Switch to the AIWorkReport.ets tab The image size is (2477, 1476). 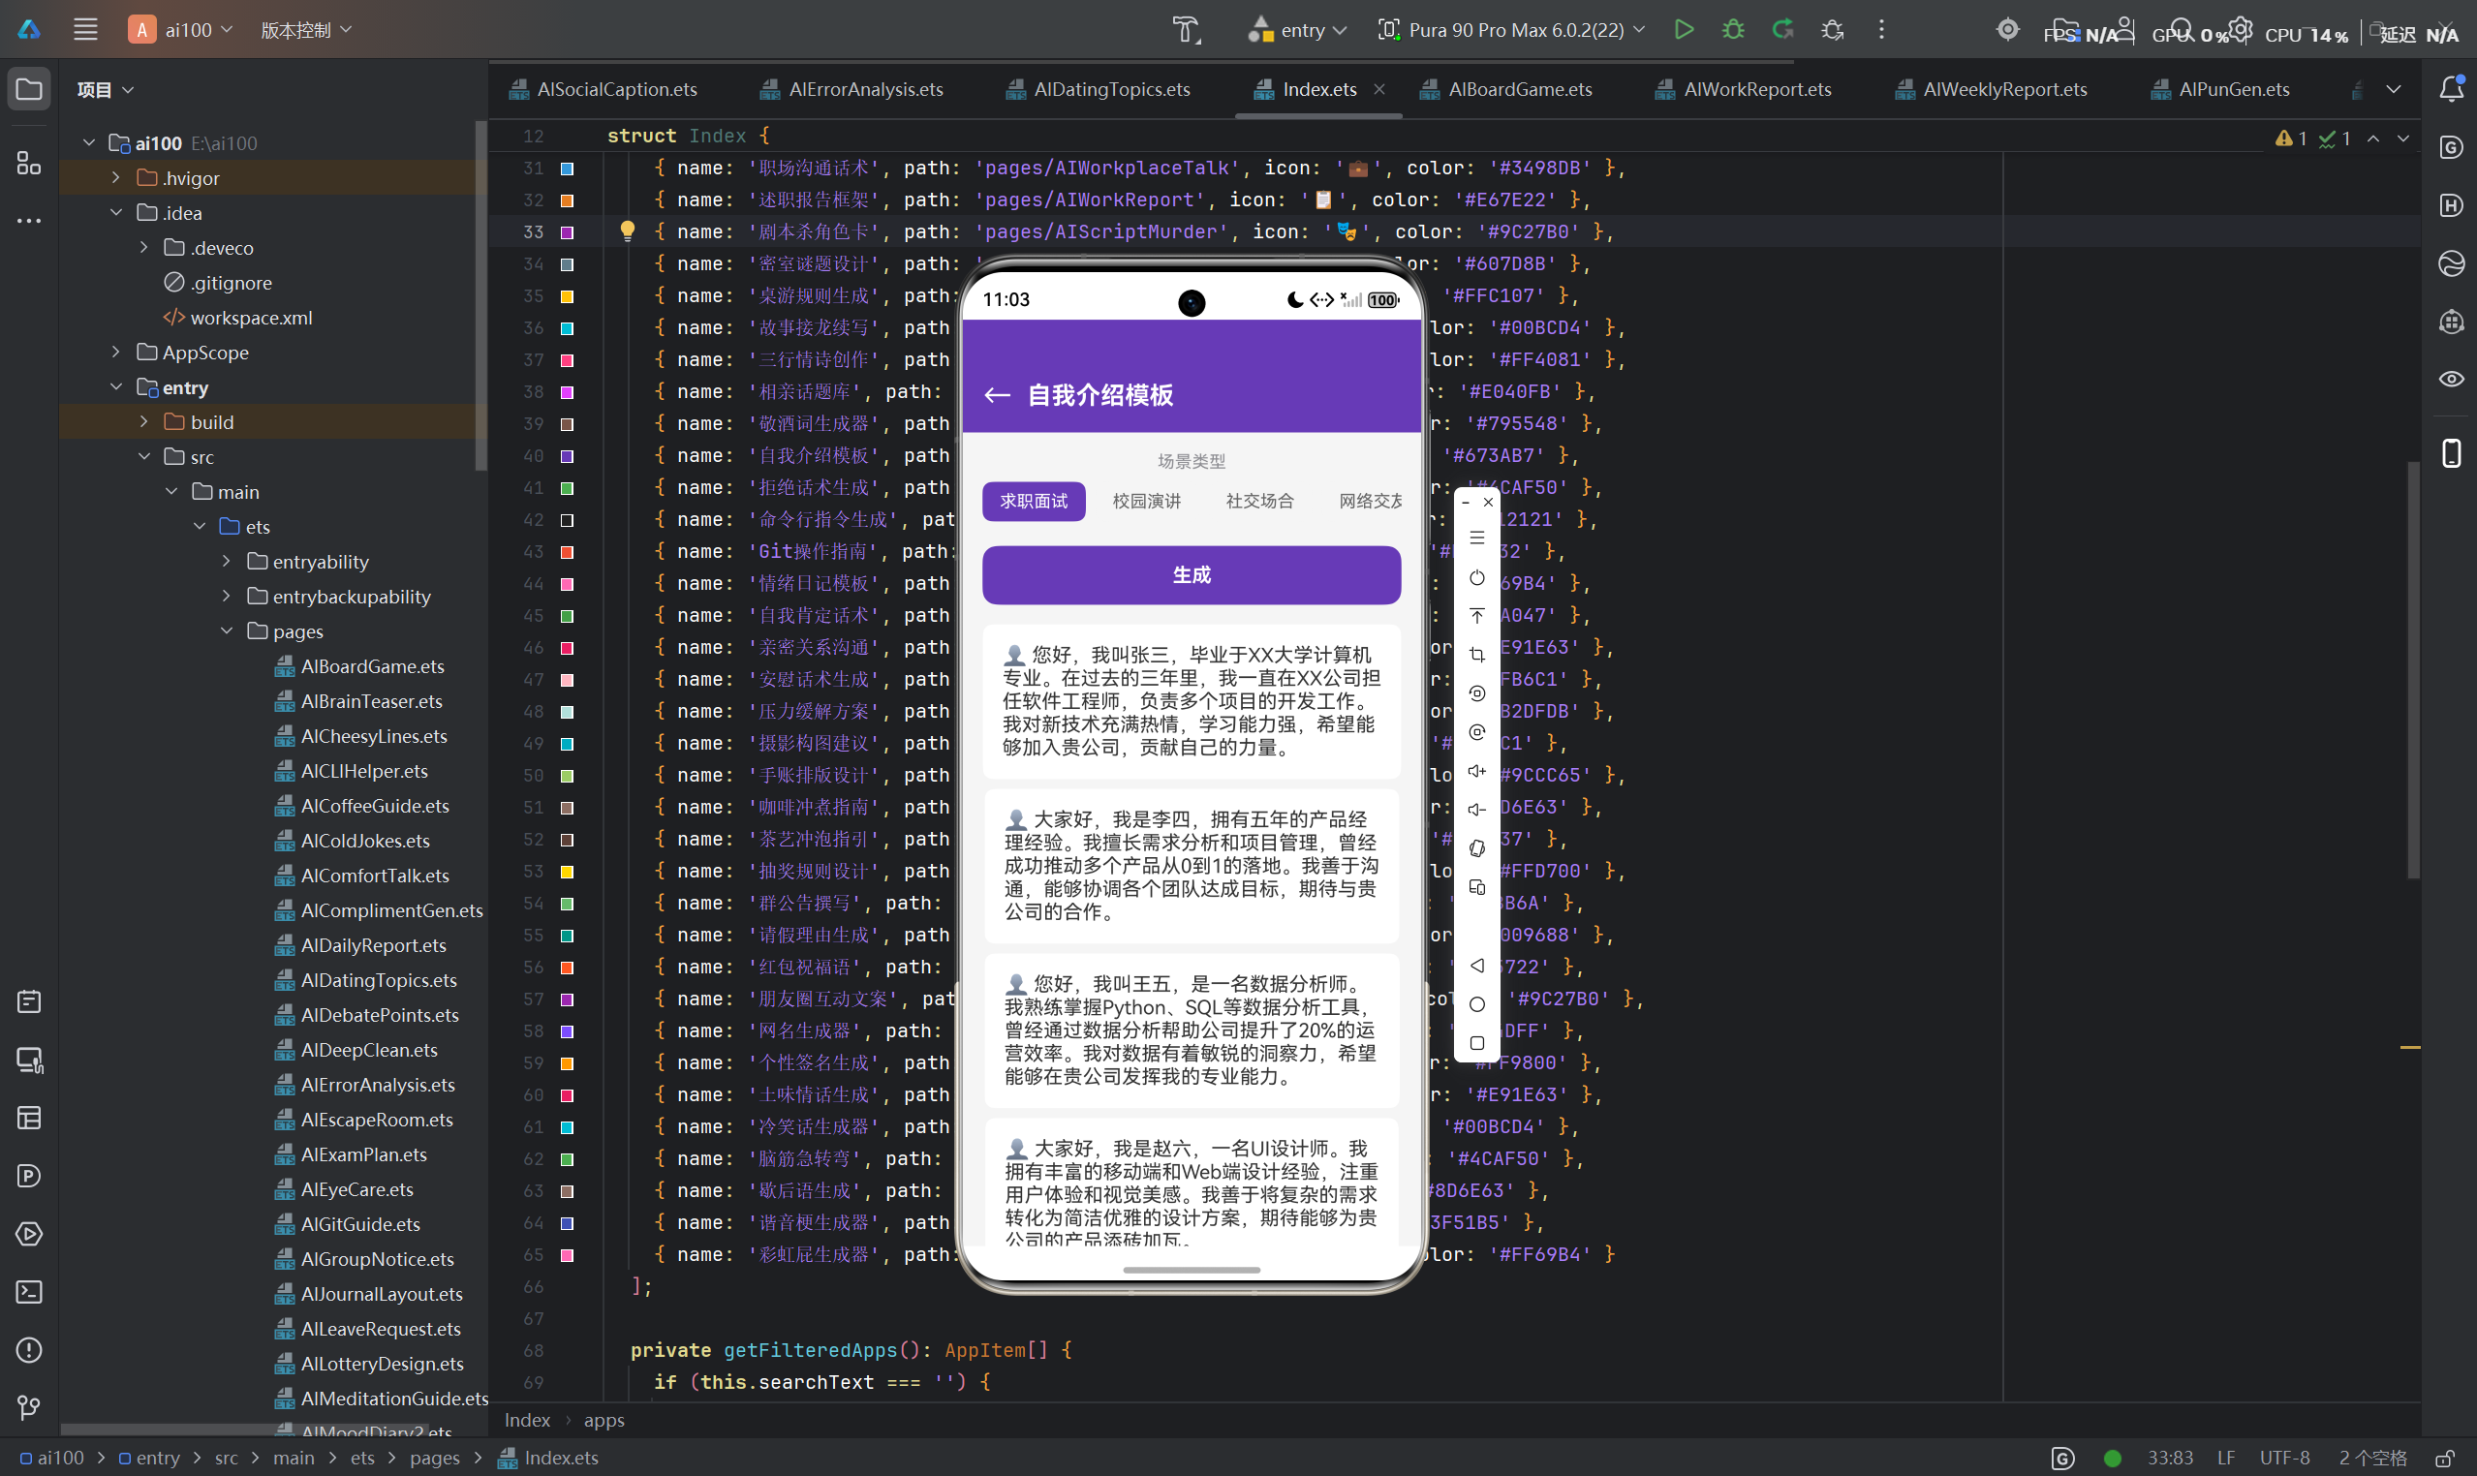tap(1743, 89)
